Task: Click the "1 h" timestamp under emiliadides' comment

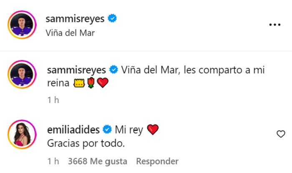Action: (53, 161)
